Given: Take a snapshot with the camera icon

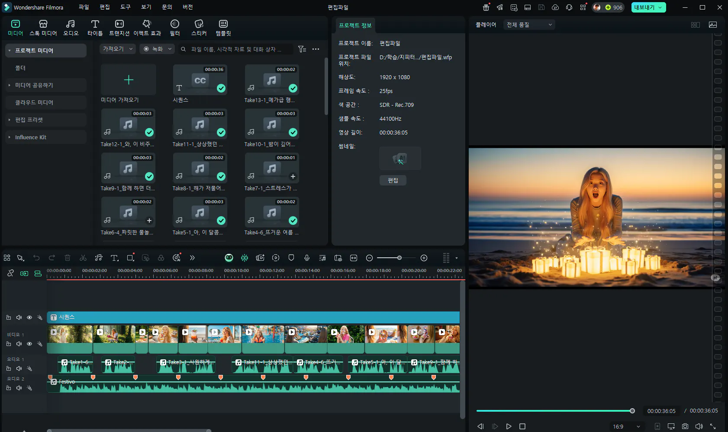Looking at the screenshot, I should click(x=685, y=426).
